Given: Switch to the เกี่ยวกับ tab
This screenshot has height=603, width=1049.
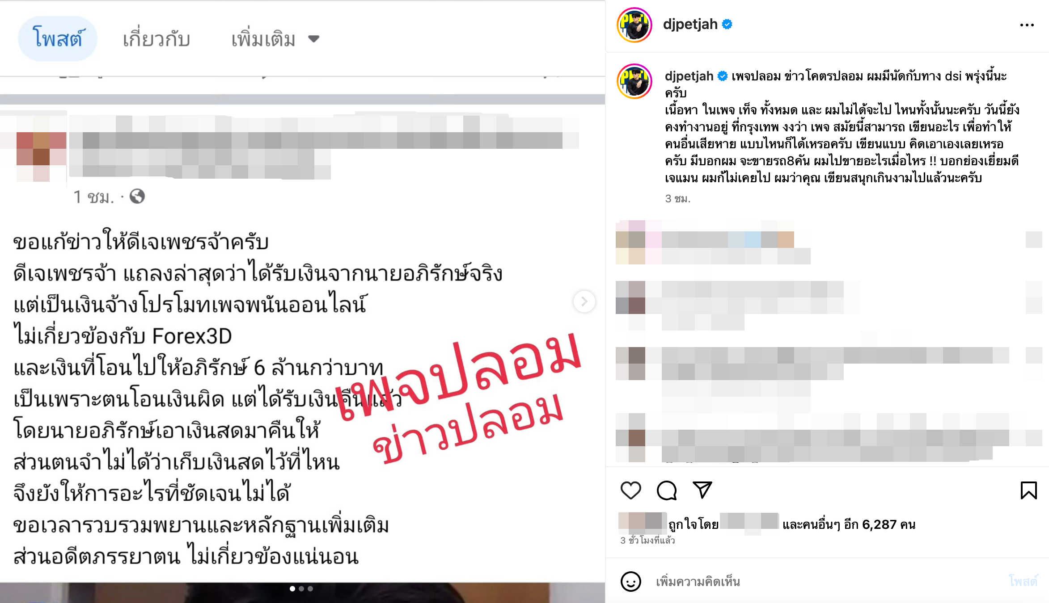Looking at the screenshot, I should [x=157, y=39].
